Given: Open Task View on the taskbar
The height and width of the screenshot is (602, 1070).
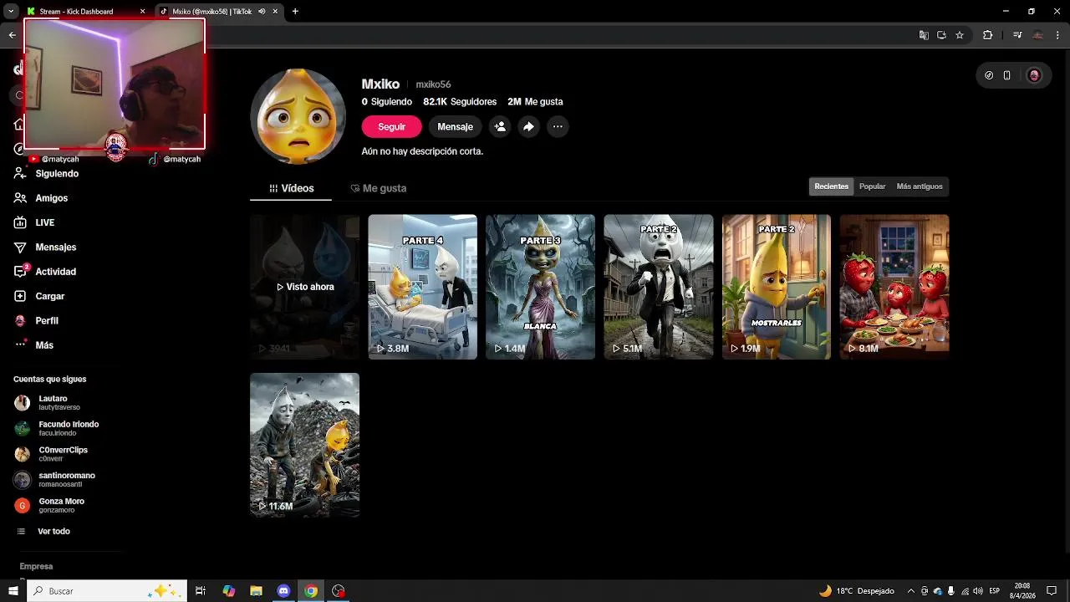Looking at the screenshot, I should (x=201, y=591).
